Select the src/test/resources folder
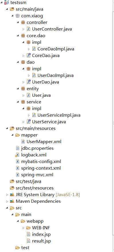The height and width of the screenshot is (252, 114). (35, 188)
